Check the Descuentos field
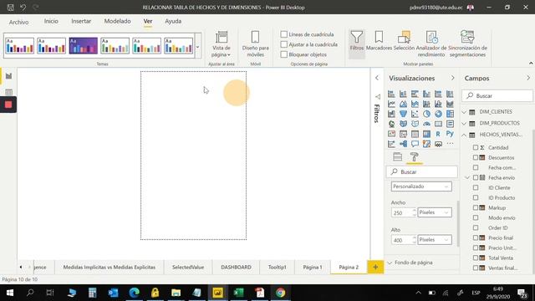Viewport: 535px width, 301px height. 476,157
